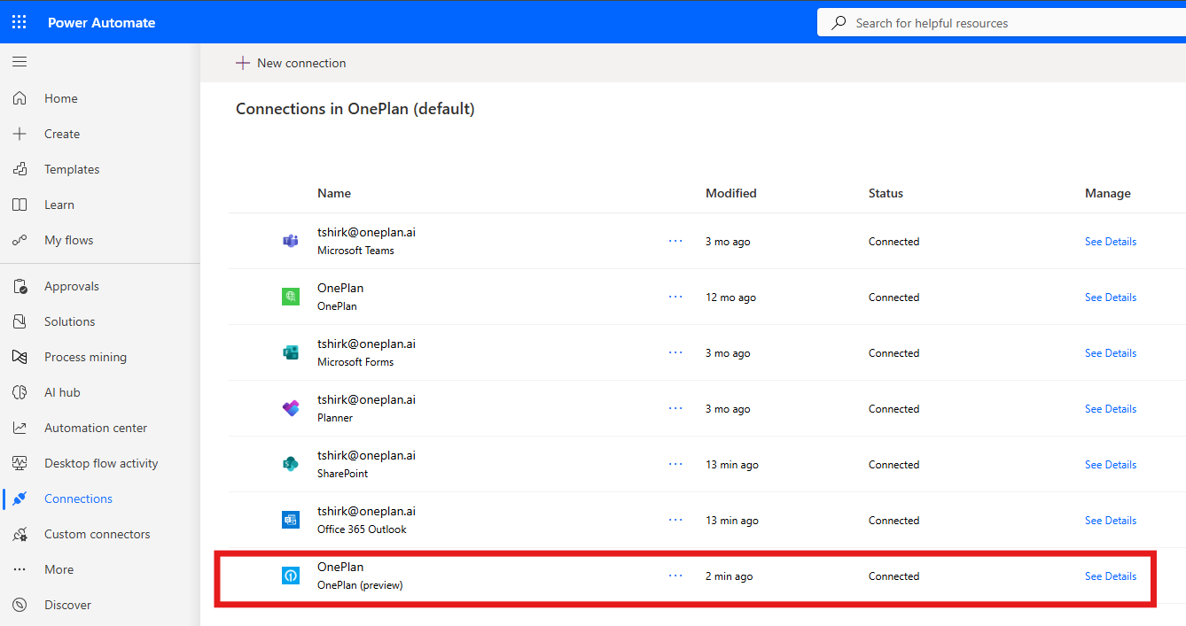Click Connected status in the Planner row
The image size is (1186, 626).
[893, 409]
